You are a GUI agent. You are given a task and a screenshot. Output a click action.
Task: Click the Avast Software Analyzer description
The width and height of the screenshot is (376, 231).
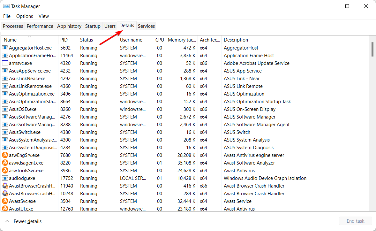tap(249, 163)
